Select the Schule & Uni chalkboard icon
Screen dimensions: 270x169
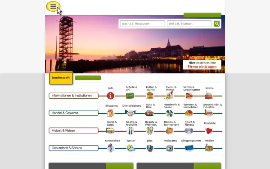(130, 96)
